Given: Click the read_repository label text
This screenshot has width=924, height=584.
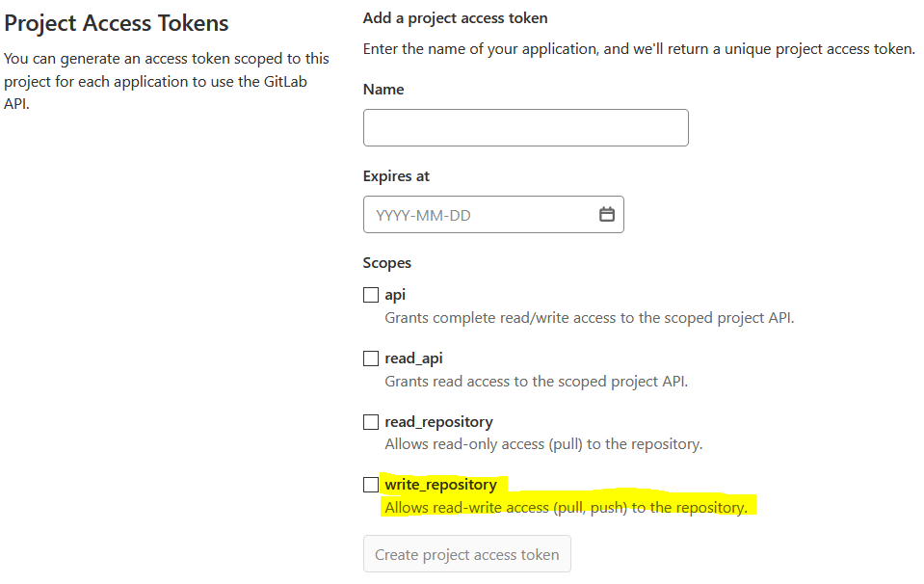Looking at the screenshot, I should [x=438, y=422].
